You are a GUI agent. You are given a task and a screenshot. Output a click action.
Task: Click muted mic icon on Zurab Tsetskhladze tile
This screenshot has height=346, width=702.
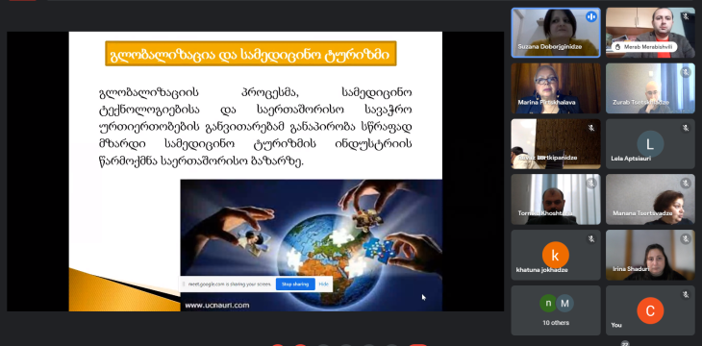click(x=685, y=72)
